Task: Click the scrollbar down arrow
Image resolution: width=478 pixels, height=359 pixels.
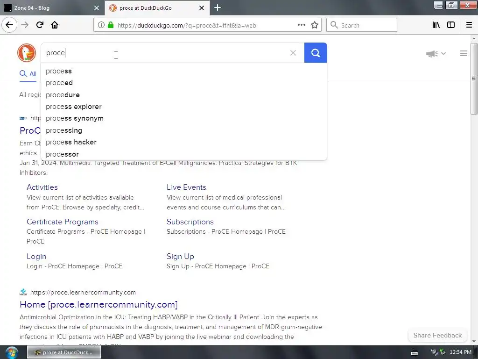Action: coord(474,341)
